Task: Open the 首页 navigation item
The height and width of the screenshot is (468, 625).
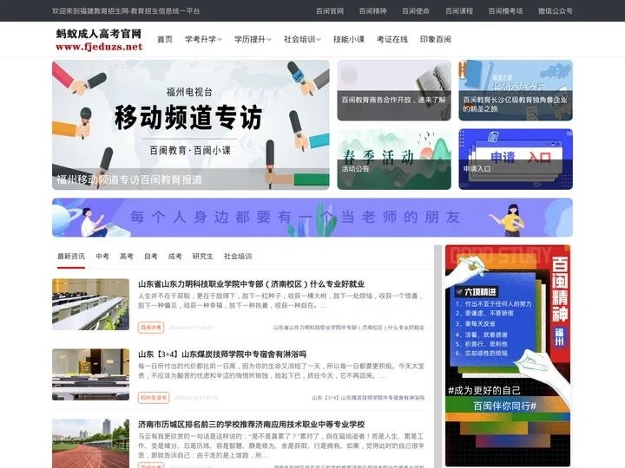Action: (165, 39)
